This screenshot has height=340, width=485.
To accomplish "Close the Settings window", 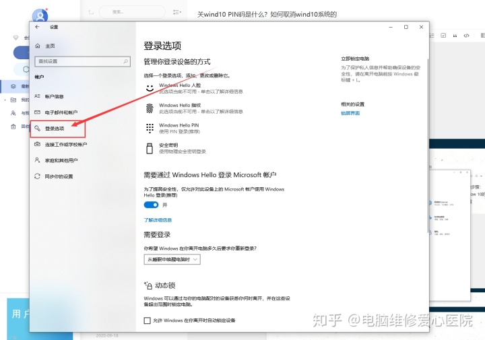I will tap(421, 27).
